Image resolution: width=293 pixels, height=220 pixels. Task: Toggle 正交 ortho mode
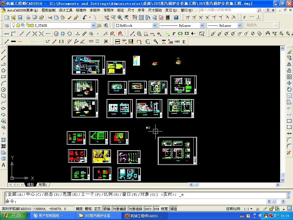pos(97,209)
